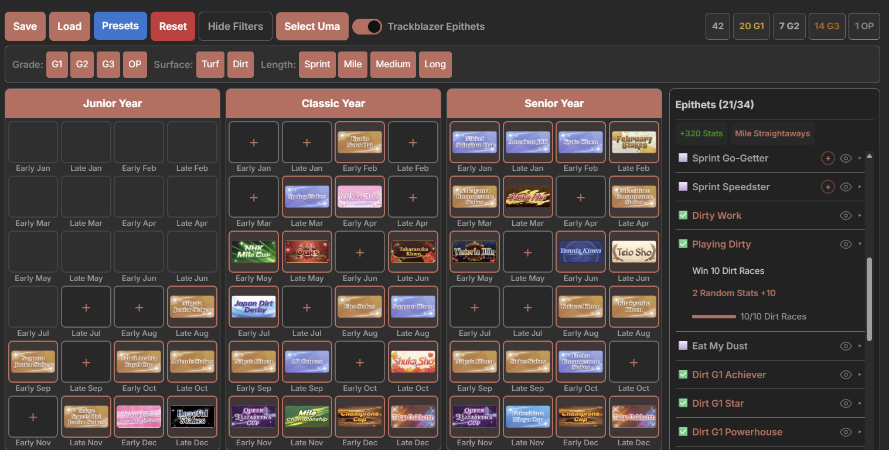
Task: Select the February Stakes race card
Action: pos(634,142)
